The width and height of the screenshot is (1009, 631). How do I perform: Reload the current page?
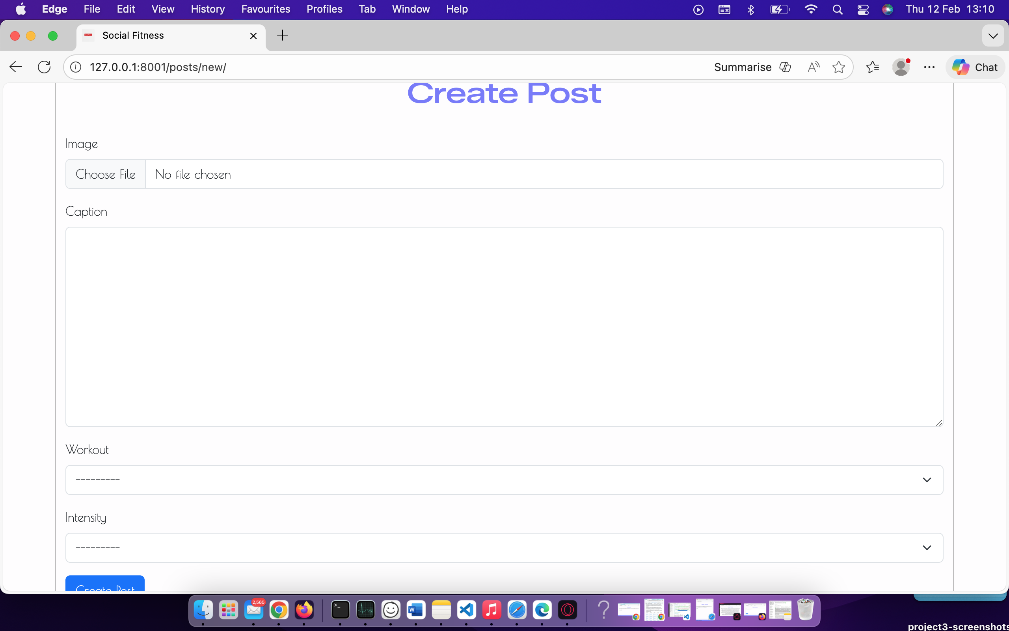tap(44, 67)
